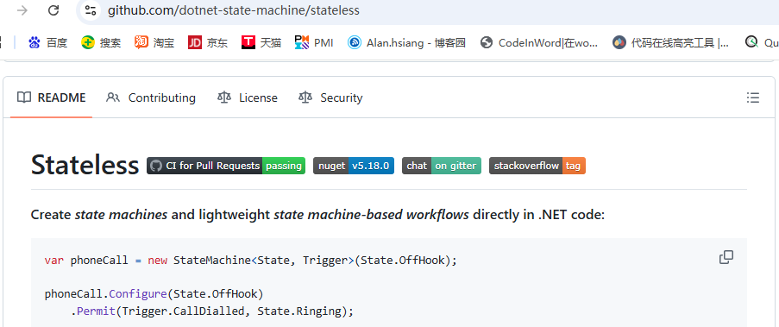Viewport: 779px width, 327px height.
Task: Click the stackoverflow tag badge
Action: (x=537, y=166)
